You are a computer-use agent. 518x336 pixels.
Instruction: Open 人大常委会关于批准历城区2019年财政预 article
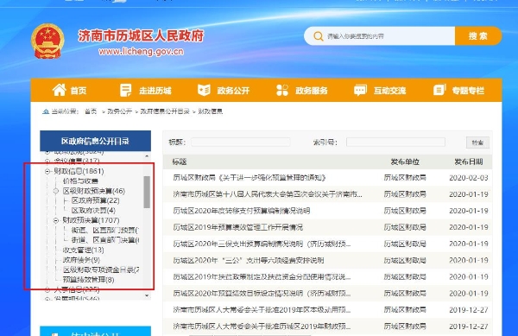(x=262, y=326)
